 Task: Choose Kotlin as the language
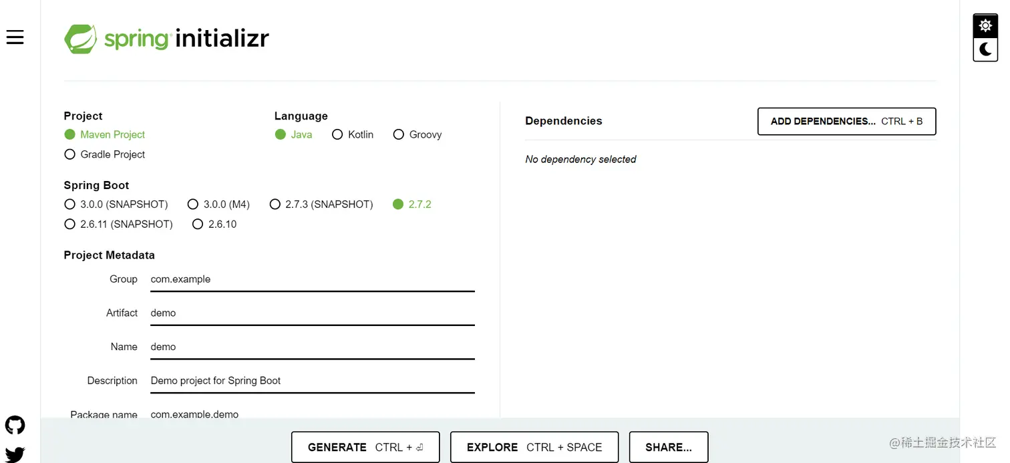(353, 134)
